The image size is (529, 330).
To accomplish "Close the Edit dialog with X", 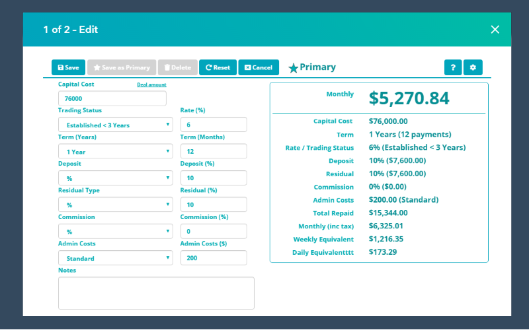I will [x=495, y=29].
